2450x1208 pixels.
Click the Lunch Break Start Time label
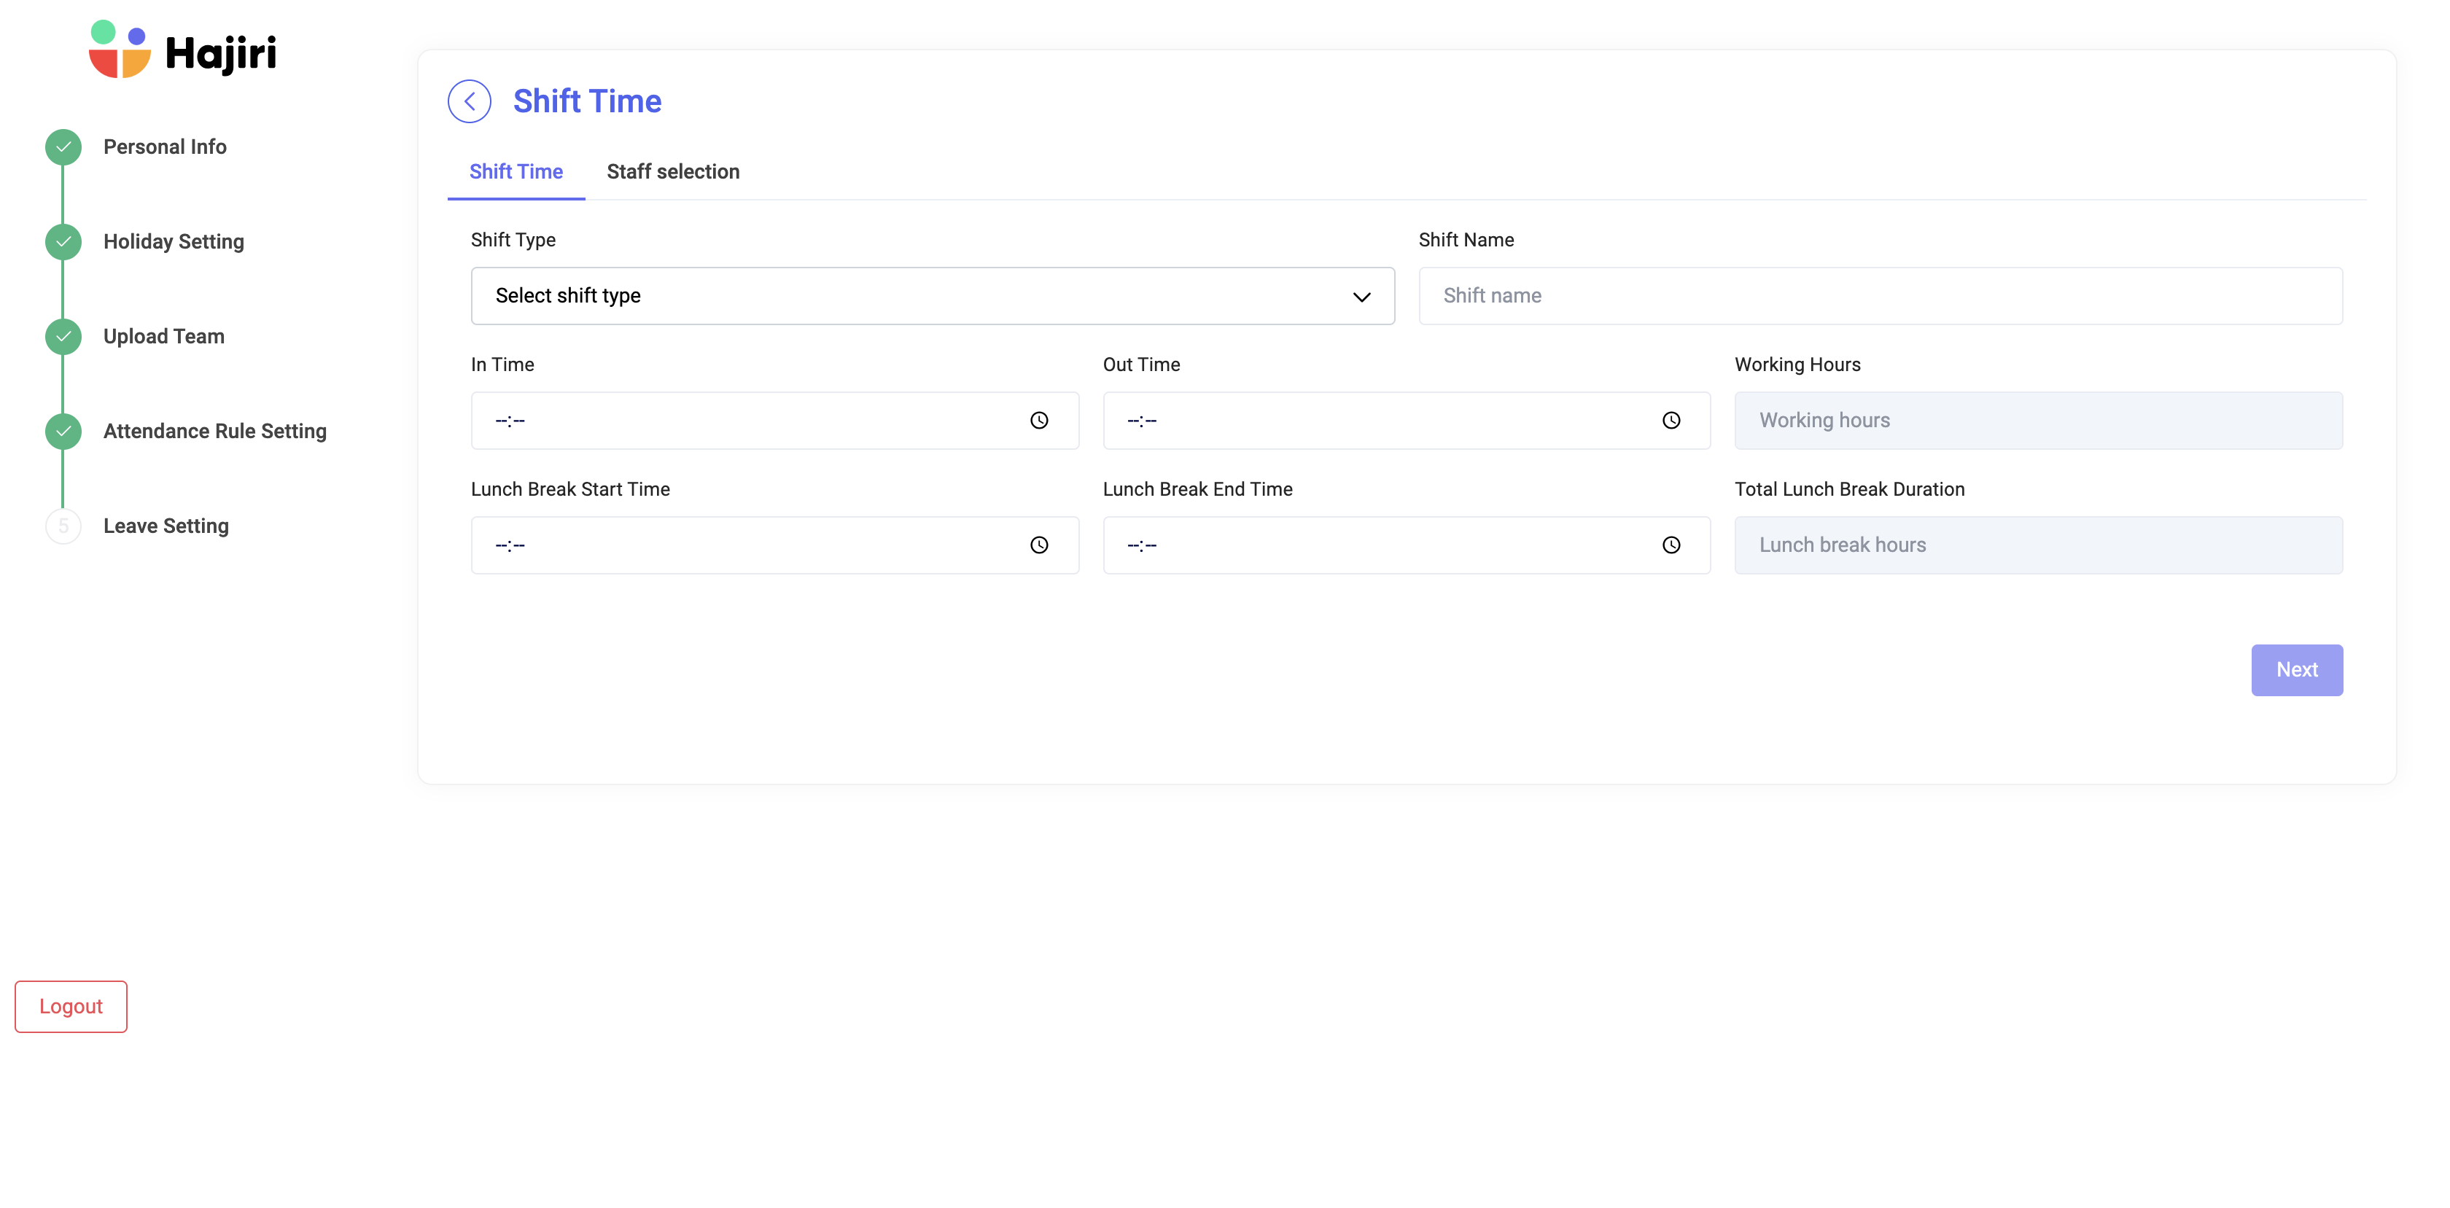569,489
